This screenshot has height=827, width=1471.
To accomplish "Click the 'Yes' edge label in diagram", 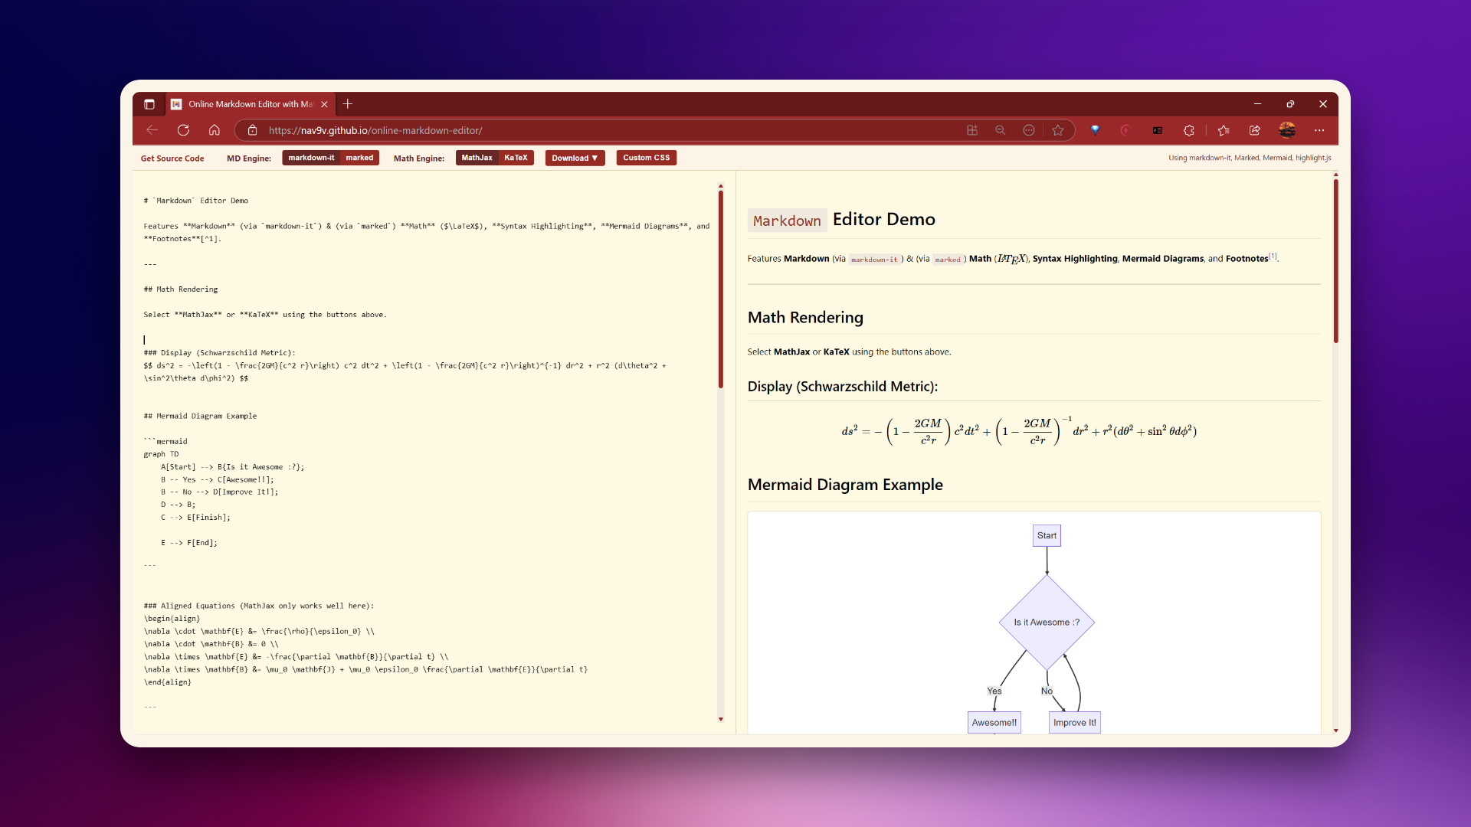I will point(994,691).
